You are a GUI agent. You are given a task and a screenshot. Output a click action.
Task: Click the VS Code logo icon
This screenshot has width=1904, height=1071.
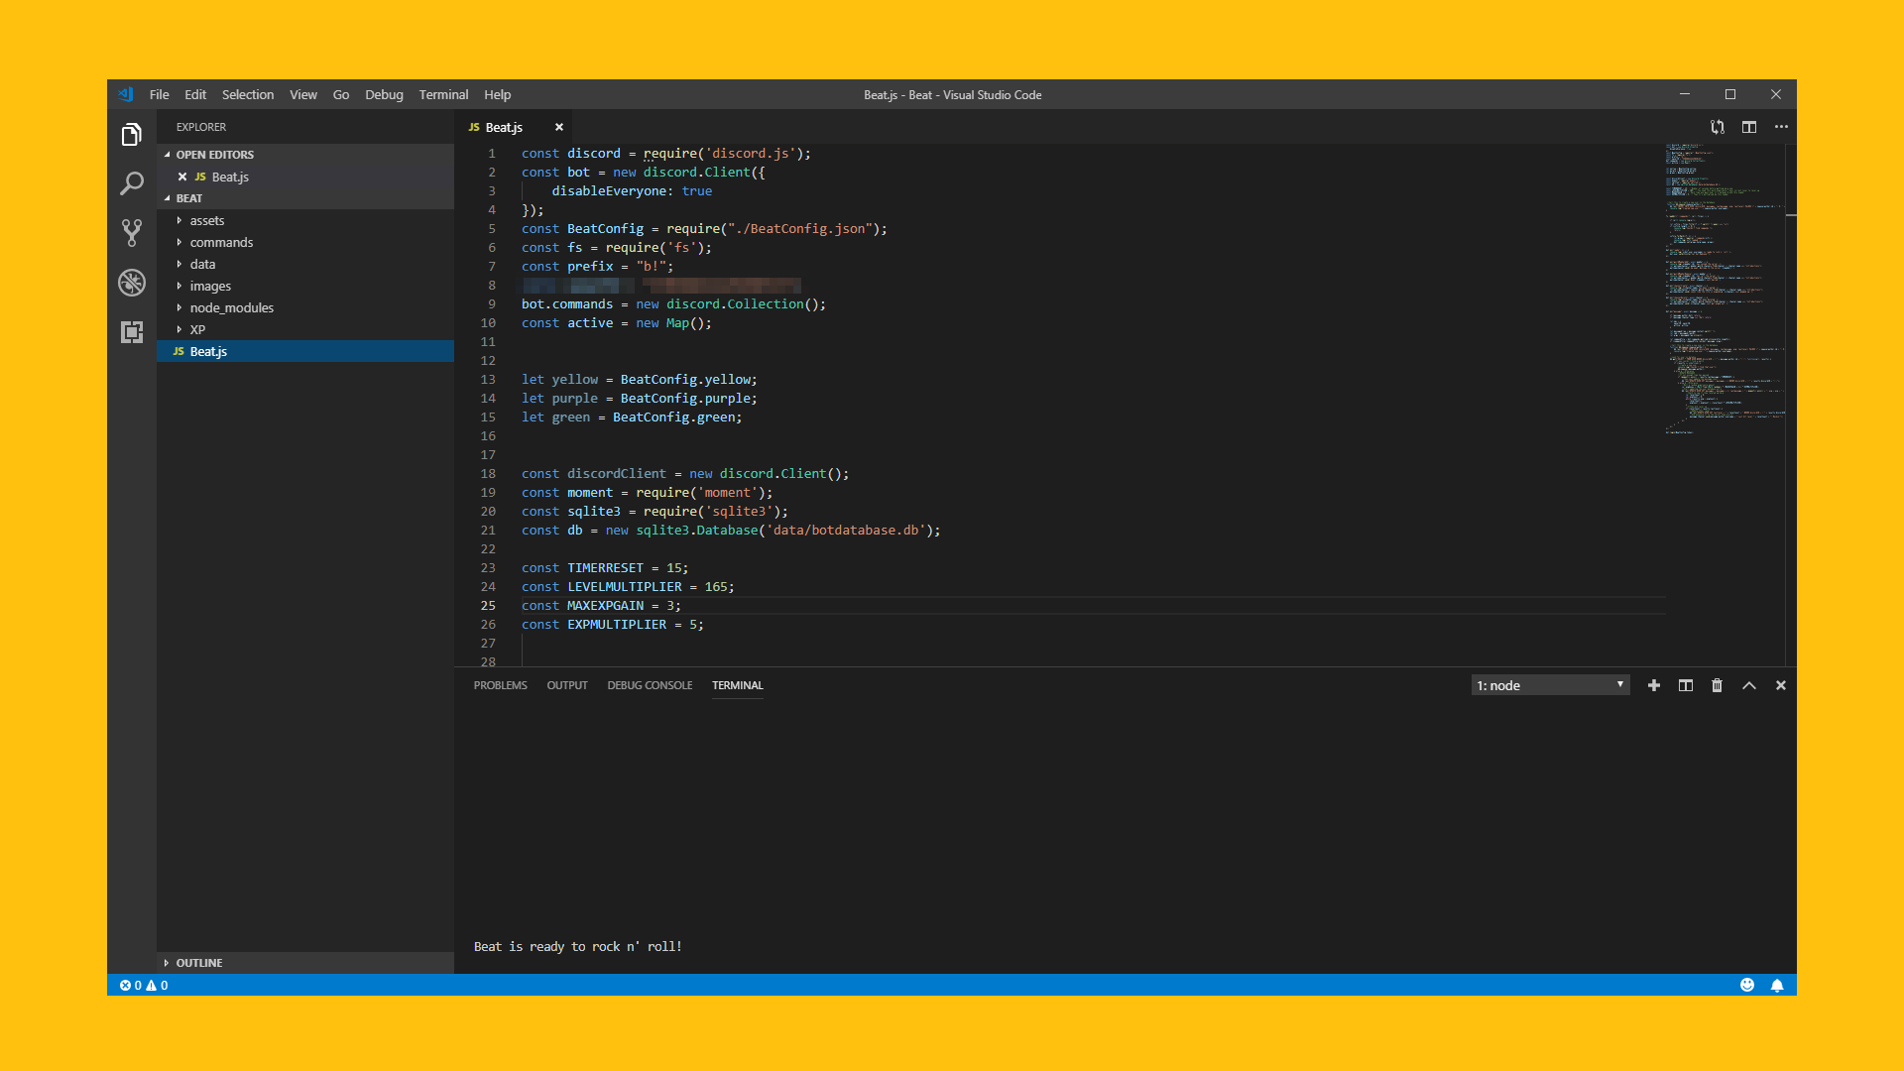[126, 94]
